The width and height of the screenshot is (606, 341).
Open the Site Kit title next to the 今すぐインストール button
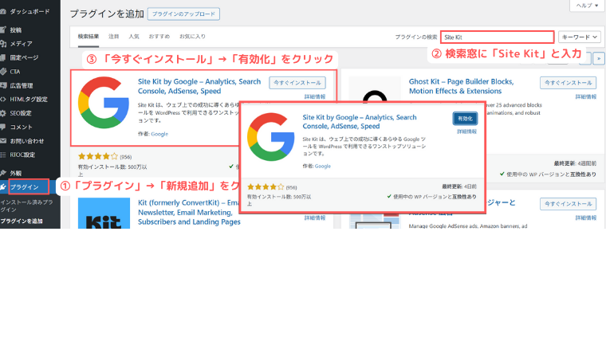(199, 87)
